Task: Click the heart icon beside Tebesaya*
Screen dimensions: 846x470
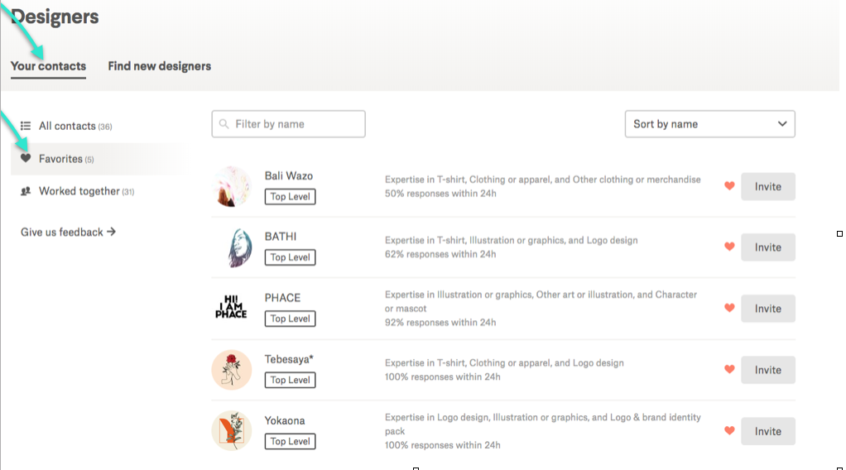Action: pyautogui.click(x=729, y=369)
